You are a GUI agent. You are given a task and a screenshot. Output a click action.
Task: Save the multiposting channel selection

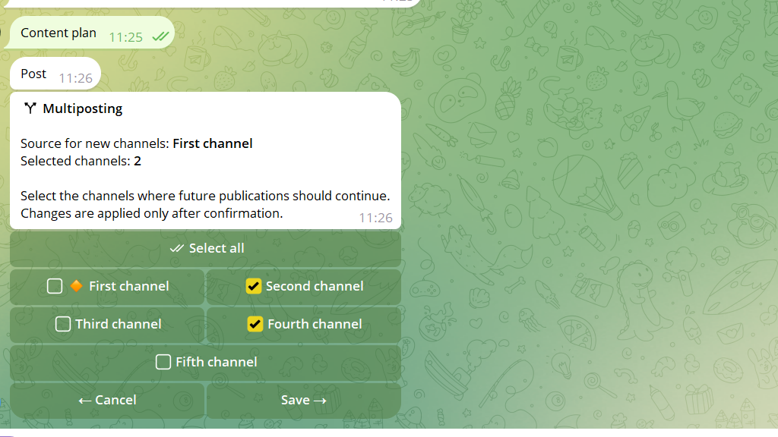coord(304,401)
